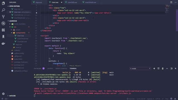Image resolution: width=178 pixels, height=100 pixels.
Task: Open the editor More Actions menu
Action: 175,2
